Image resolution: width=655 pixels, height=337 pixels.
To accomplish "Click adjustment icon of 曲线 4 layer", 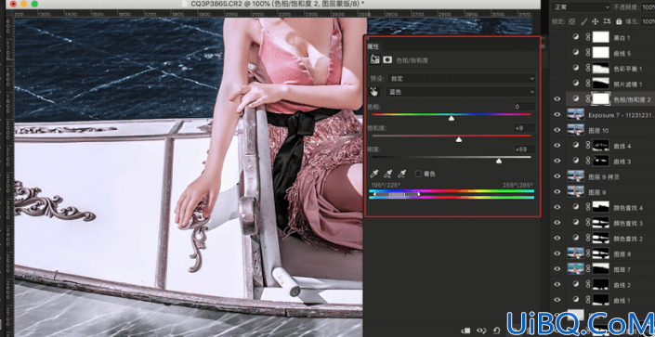I will click(x=576, y=146).
